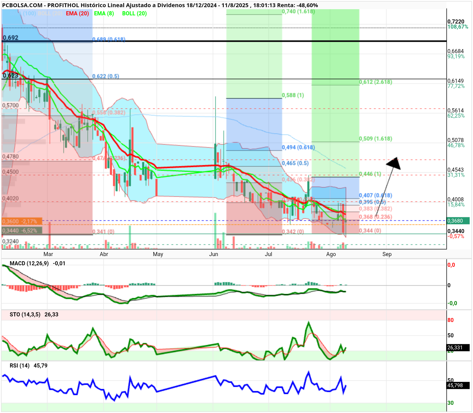Select the 0,4008 price axis value
The image size is (473, 413).
click(456, 199)
